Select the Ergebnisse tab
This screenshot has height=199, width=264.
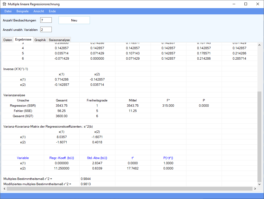pos(23,40)
